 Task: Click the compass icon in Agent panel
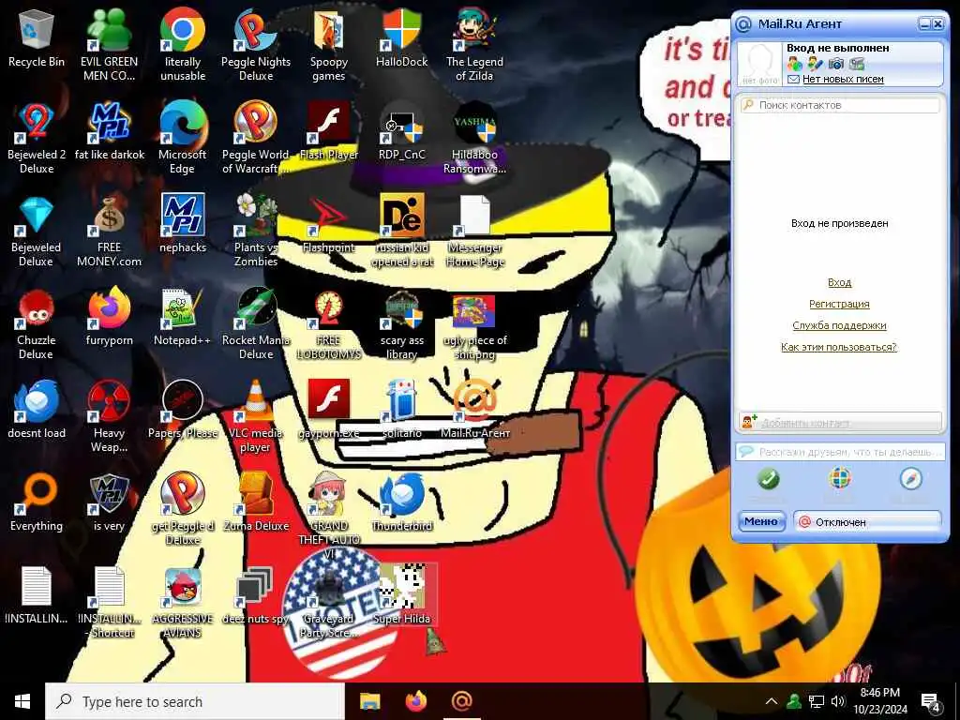pyautogui.click(x=910, y=479)
